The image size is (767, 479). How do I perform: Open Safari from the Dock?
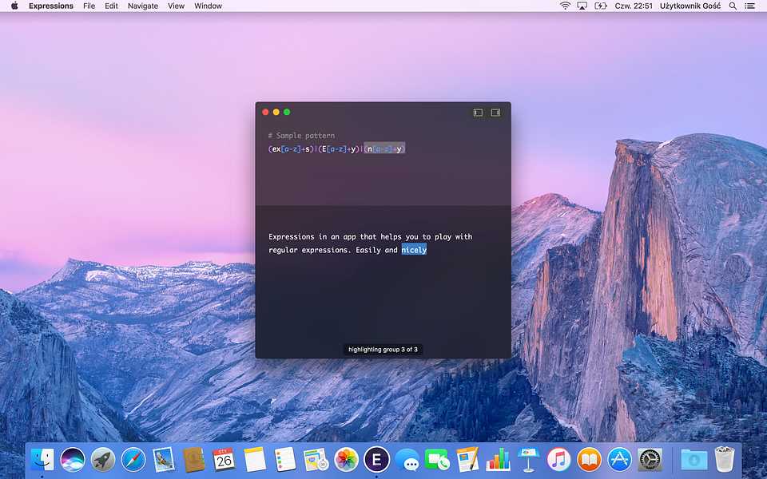coord(133,460)
